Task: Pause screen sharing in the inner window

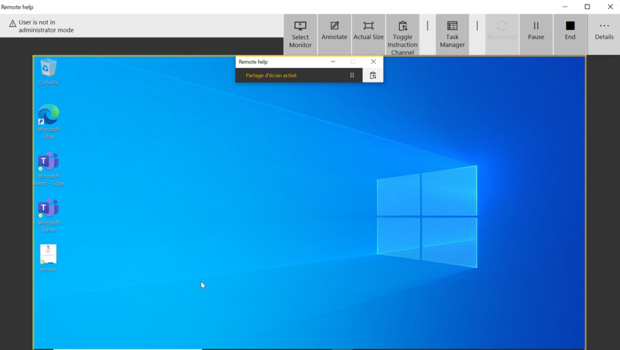Action: pos(352,76)
